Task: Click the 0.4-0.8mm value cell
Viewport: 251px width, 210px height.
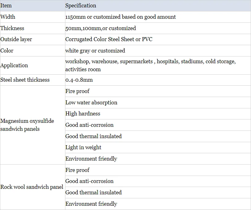Action: [79, 80]
